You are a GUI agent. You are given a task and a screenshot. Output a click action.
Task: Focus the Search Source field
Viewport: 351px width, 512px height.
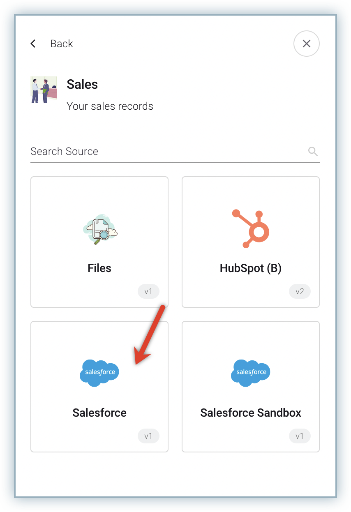[164, 151]
